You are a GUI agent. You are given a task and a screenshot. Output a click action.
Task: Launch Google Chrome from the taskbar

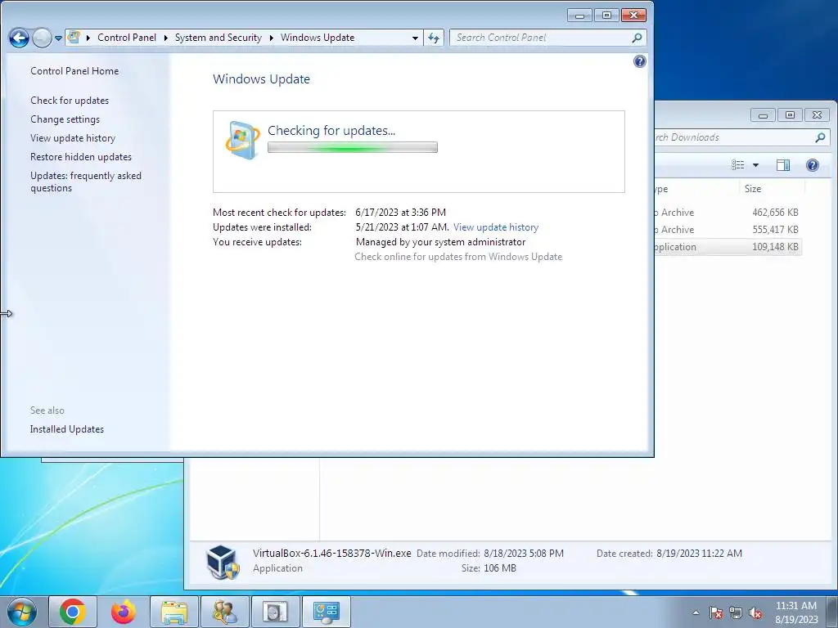click(73, 612)
